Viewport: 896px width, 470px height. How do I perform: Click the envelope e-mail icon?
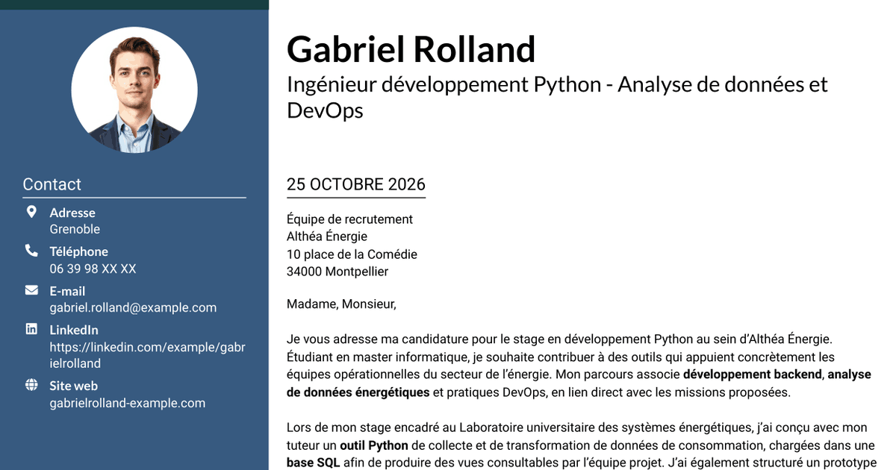[x=31, y=290]
